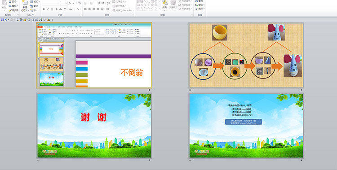Viewport: 337px width, 170px height.
Task: Click the Save icon in quick access toolbar
Action: pyautogui.click(x=2, y=20)
